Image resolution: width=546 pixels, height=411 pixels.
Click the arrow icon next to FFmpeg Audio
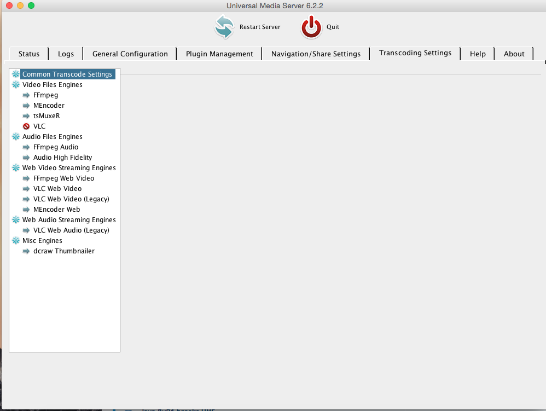coord(26,147)
